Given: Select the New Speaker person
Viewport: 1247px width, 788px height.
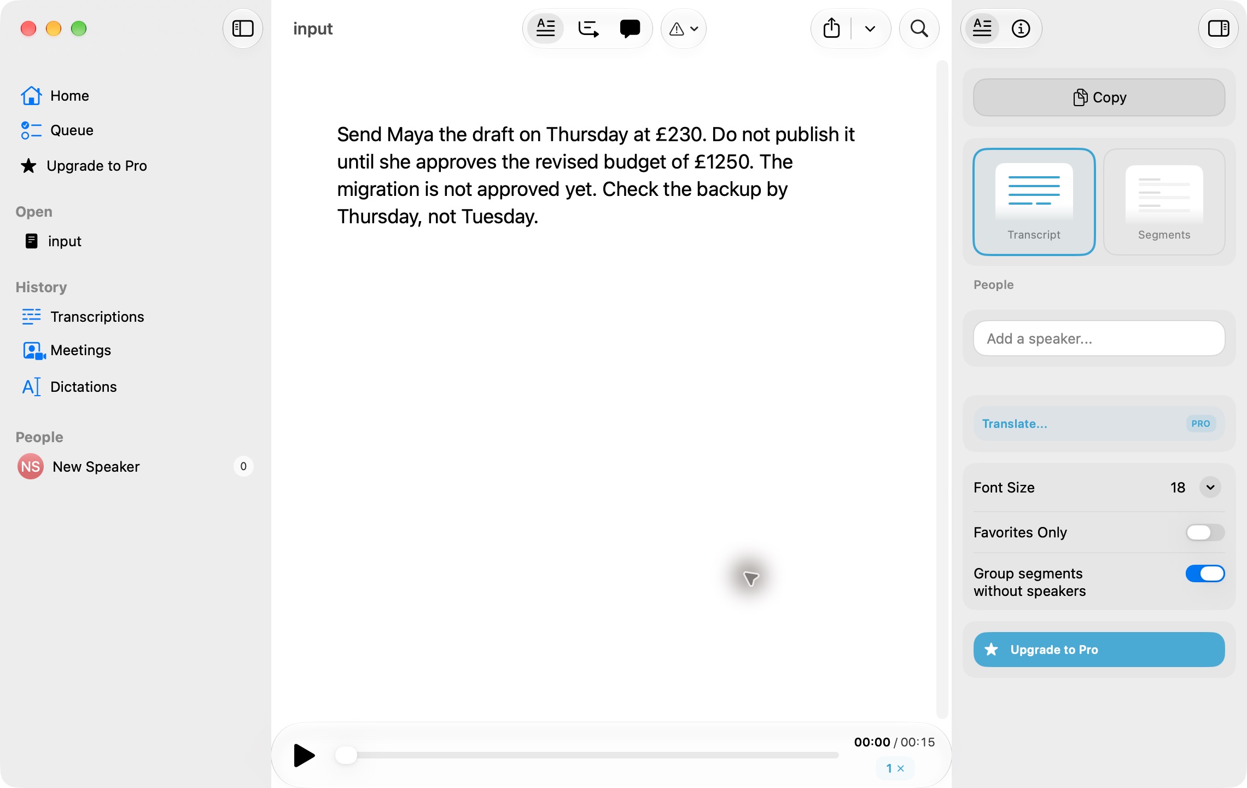Looking at the screenshot, I should (x=135, y=467).
